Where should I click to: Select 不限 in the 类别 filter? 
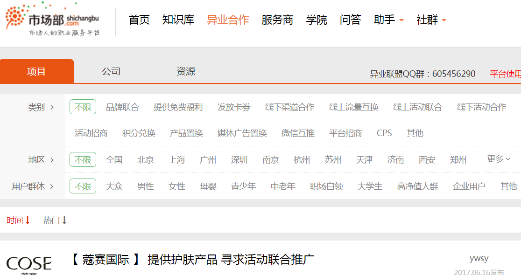(x=83, y=107)
